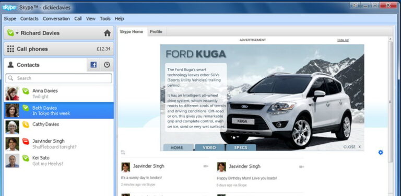Open the Skype menu
The width and height of the screenshot is (401, 196).
(x=10, y=19)
